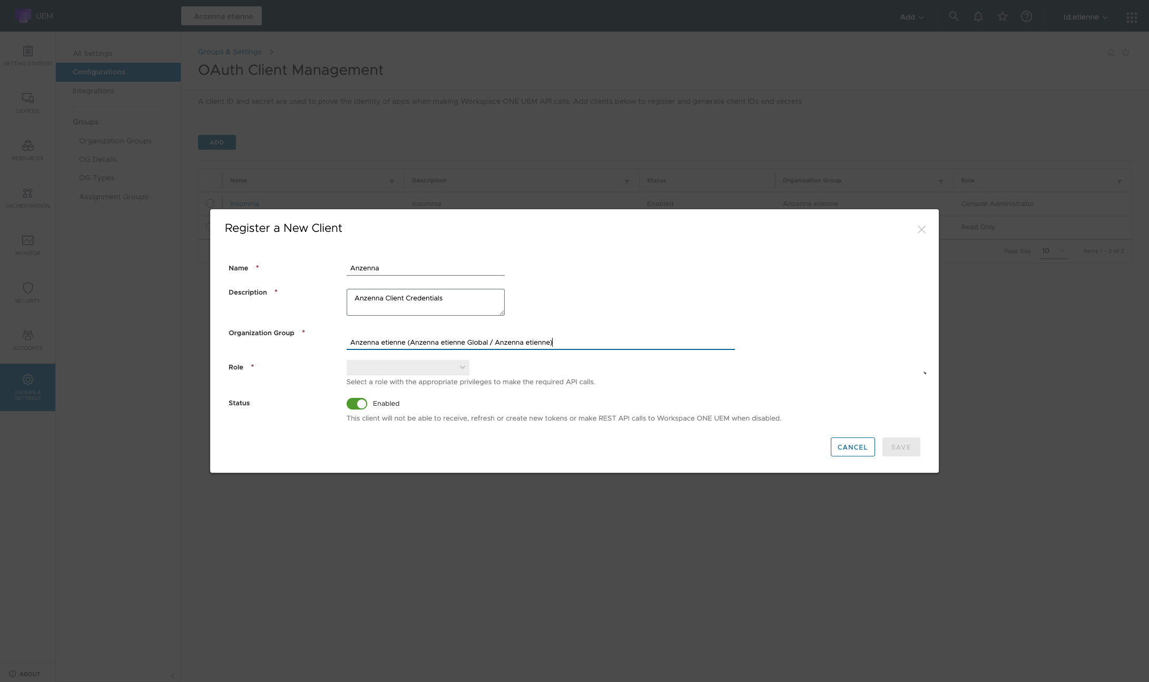Image resolution: width=1149 pixels, height=682 pixels.
Task: Open the app launcher grid icon
Action: click(1131, 17)
